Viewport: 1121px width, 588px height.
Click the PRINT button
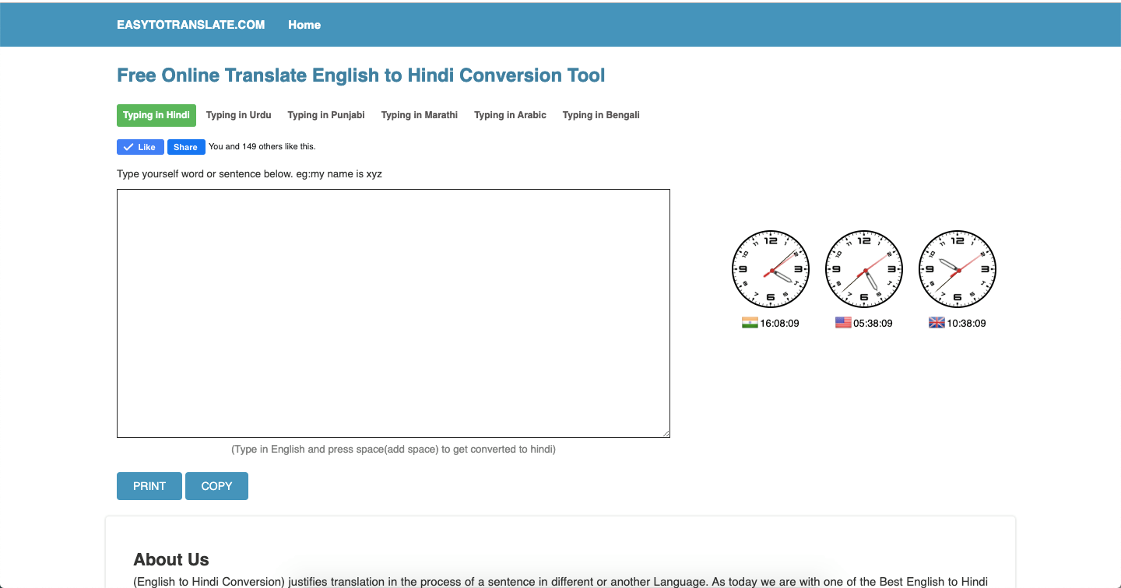coord(149,486)
